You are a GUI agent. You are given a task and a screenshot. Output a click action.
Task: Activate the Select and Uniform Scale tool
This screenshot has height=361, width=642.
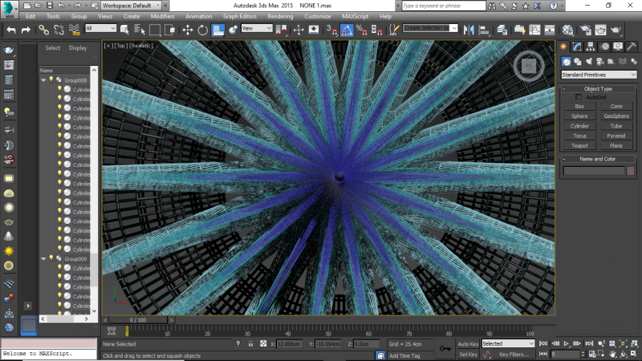[217, 30]
